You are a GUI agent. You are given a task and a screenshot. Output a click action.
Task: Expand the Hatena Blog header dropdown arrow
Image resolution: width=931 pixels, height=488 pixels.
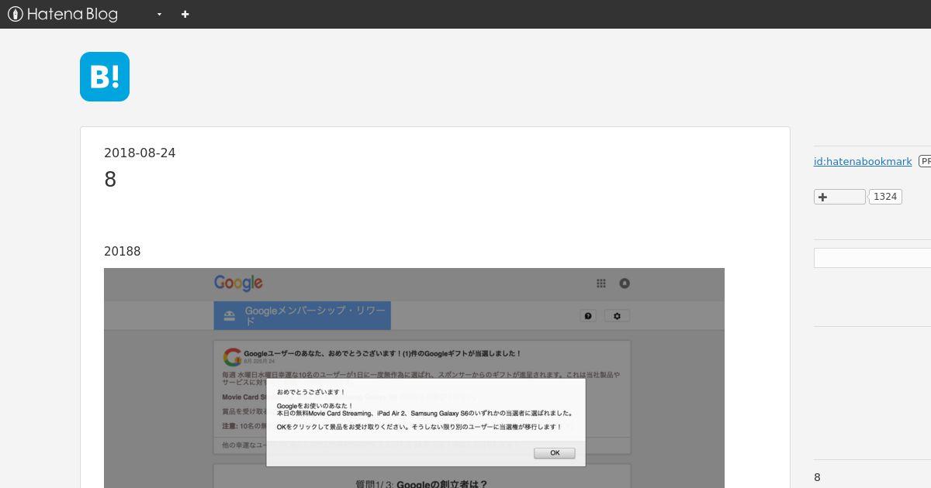click(159, 14)
